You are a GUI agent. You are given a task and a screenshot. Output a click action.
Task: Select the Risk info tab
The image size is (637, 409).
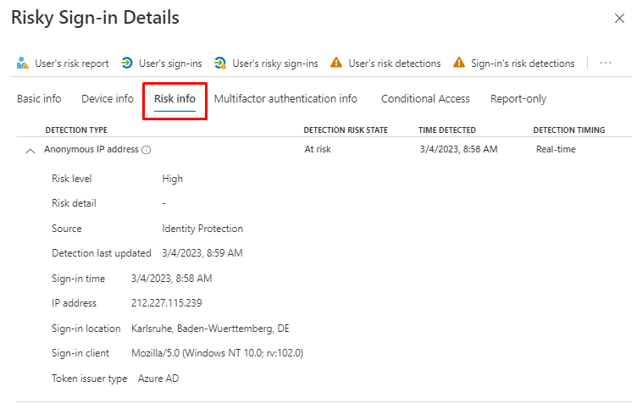(x=174, y=99)
